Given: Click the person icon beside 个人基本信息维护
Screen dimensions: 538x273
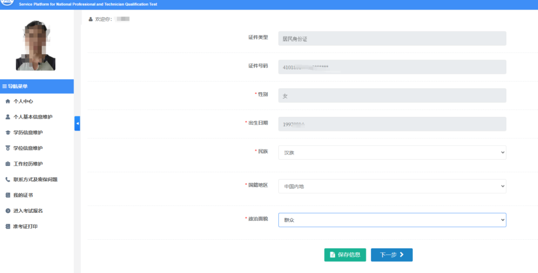Looking at the screenshot, I should coord(8,117).
